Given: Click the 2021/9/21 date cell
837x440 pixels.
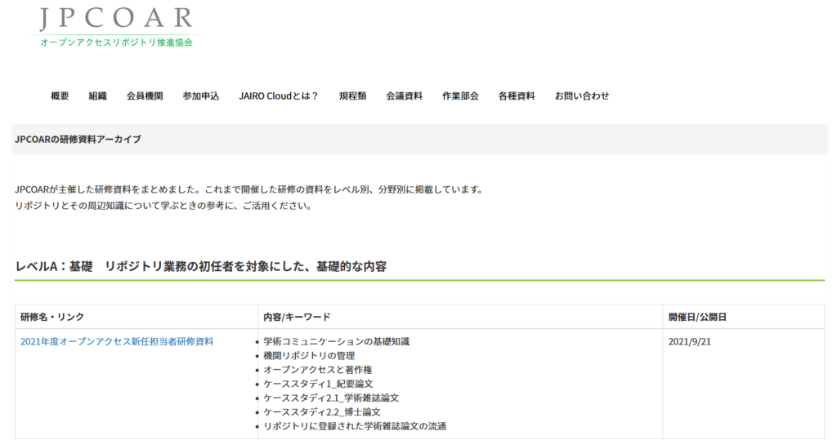Looking at the screenshot, I should click(x=689, y=342).
